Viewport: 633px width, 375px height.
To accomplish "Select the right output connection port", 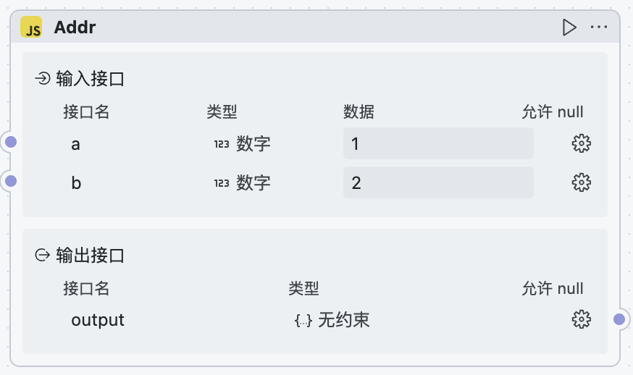I will [x=619, y=319].
